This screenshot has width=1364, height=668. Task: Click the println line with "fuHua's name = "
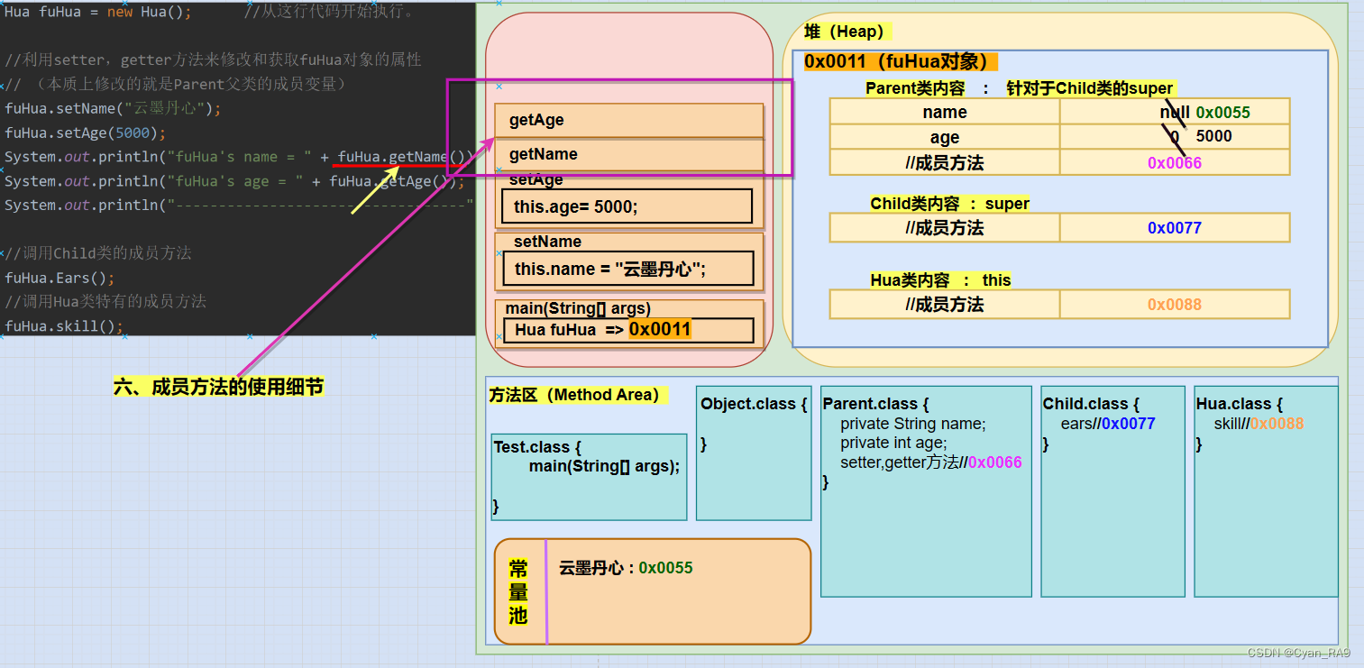pyautogui.click(x=239, y=157)
